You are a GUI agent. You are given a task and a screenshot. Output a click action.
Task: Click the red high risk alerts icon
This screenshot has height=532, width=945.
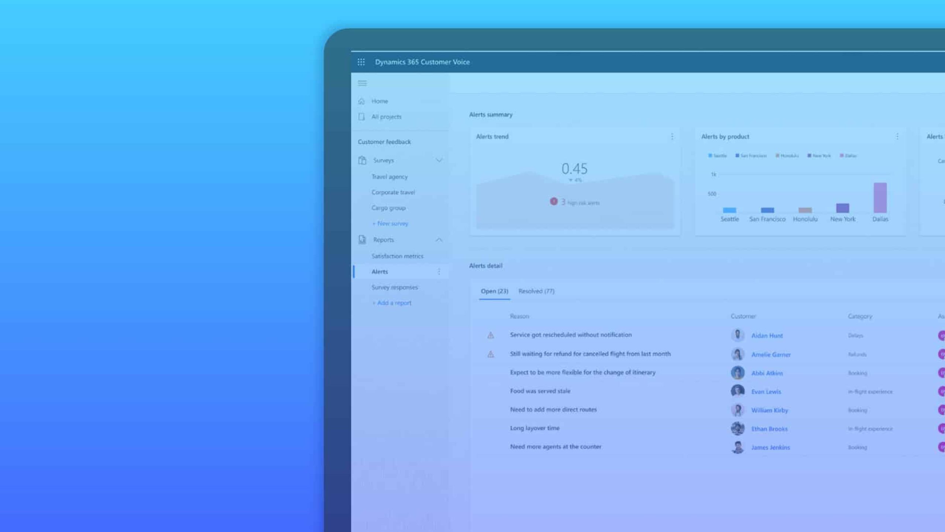click(x=553, y=201)
